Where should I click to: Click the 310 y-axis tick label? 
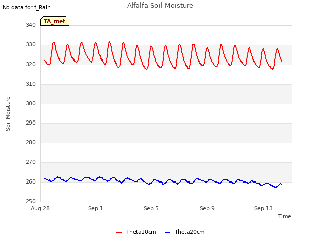coord(31,84)
